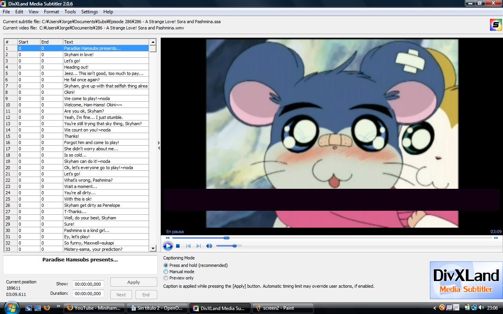Jump to previous track in player

tap(188, 246)
